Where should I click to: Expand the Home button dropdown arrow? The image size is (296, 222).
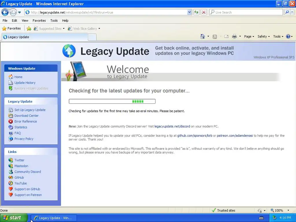[x=208, y=36]
